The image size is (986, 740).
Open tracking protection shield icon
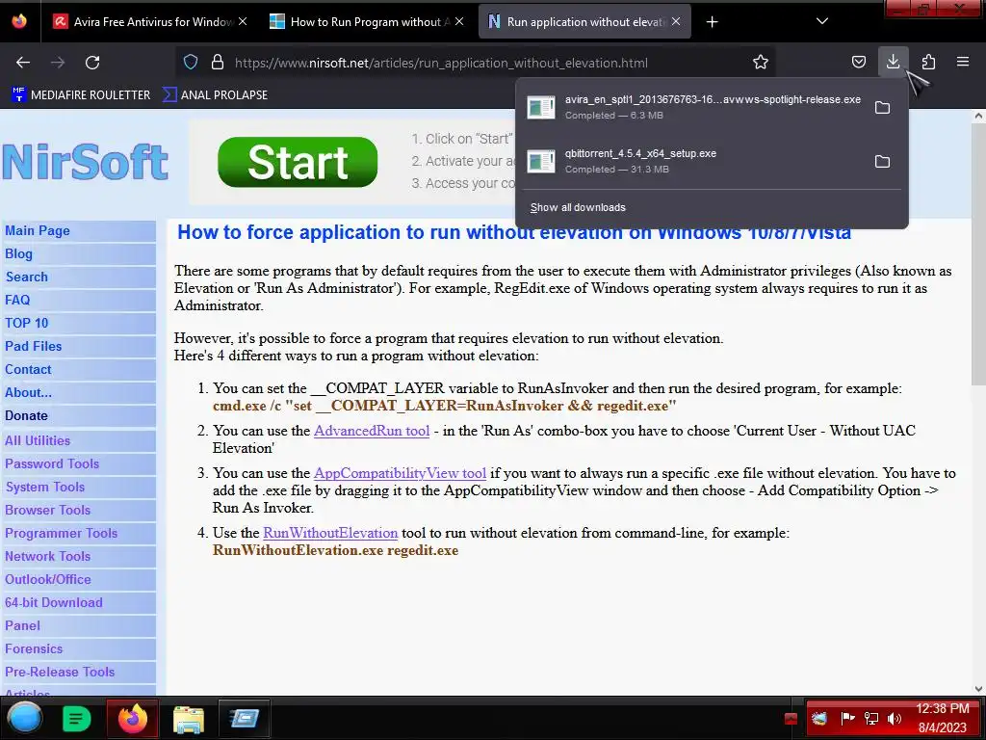[x=191, y=63]
